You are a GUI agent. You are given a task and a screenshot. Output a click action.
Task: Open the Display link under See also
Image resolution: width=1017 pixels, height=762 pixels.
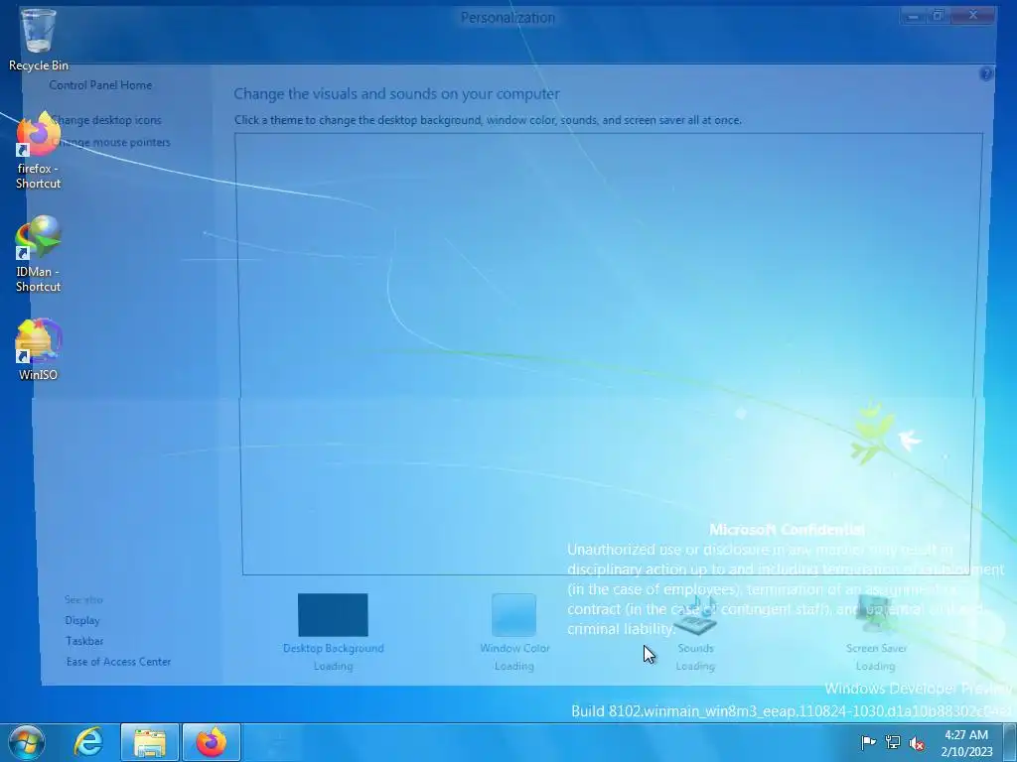pos(82,620)
